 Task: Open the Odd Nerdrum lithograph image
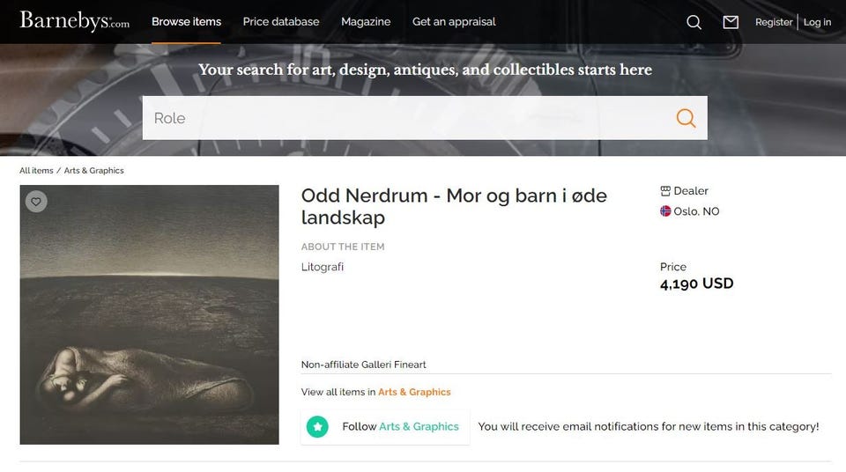pos(150,314)
